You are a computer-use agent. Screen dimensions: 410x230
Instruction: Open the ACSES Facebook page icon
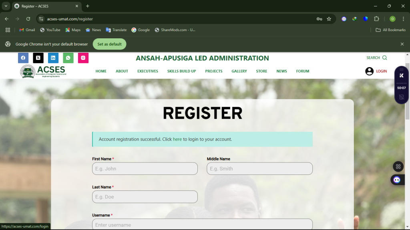23,58
